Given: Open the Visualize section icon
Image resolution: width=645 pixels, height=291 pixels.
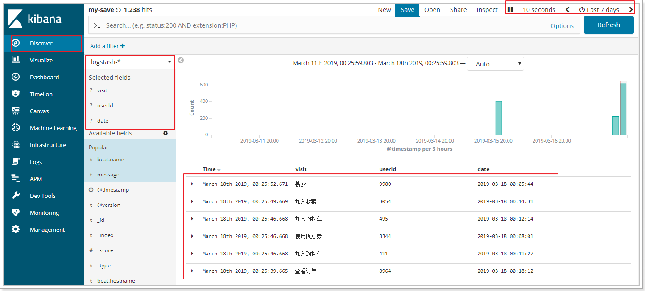Looking at the screenshot, I should 16,60.
